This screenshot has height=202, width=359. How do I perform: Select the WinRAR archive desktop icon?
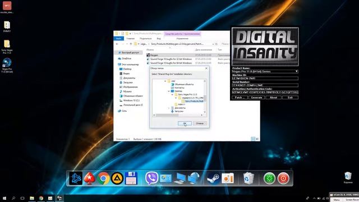[7, 26]
